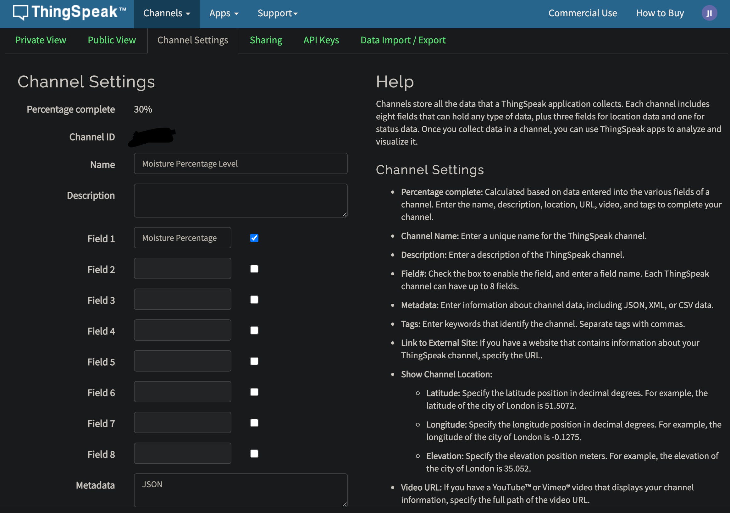Enable the Field 2 checkbox
The width and height of the screenshot is (730, 513).
(x=254, y=269)
